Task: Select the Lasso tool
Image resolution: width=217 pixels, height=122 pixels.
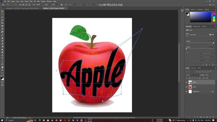Action: [x=2, y=17]
